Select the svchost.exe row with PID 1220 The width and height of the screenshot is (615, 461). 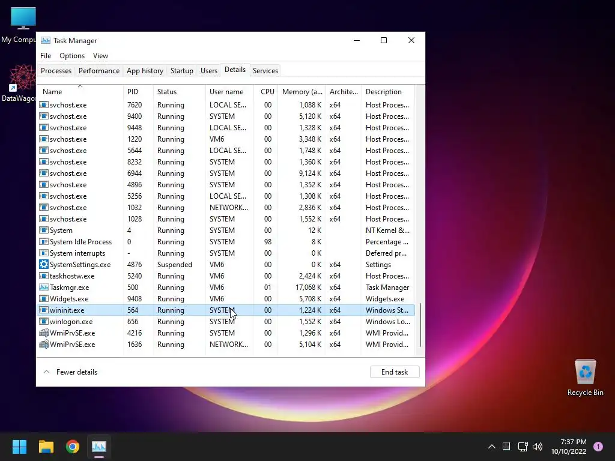pyautogui.click(x=226, y=139)
